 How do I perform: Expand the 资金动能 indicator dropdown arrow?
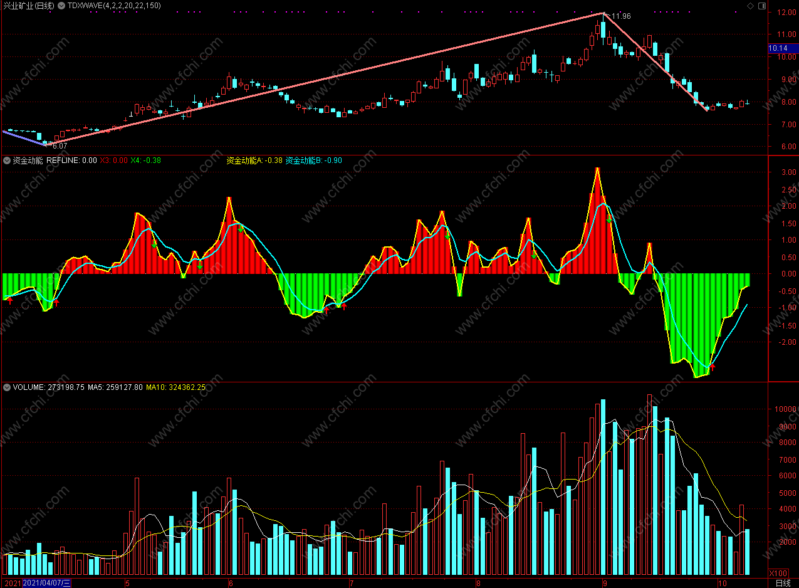tap(7, 160)
